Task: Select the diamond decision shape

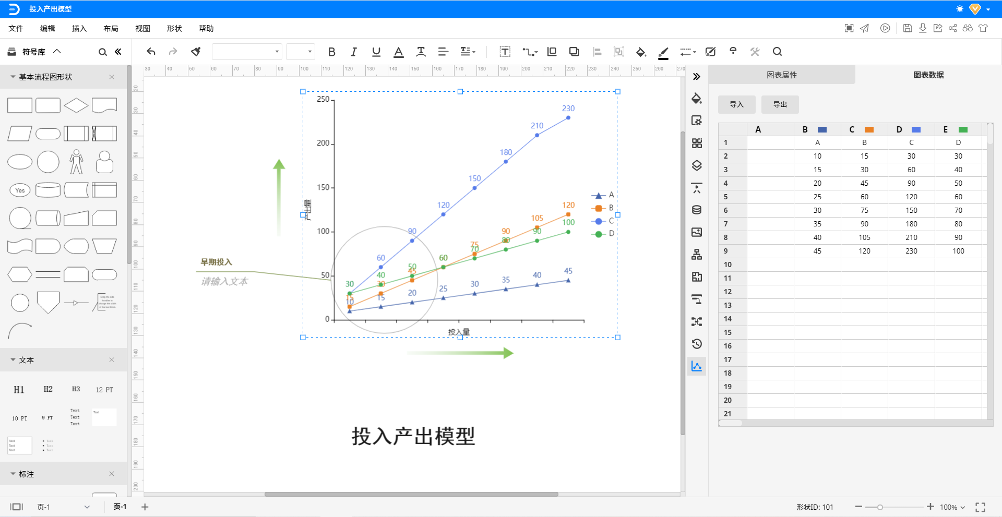Action: (x=76, y=105)
